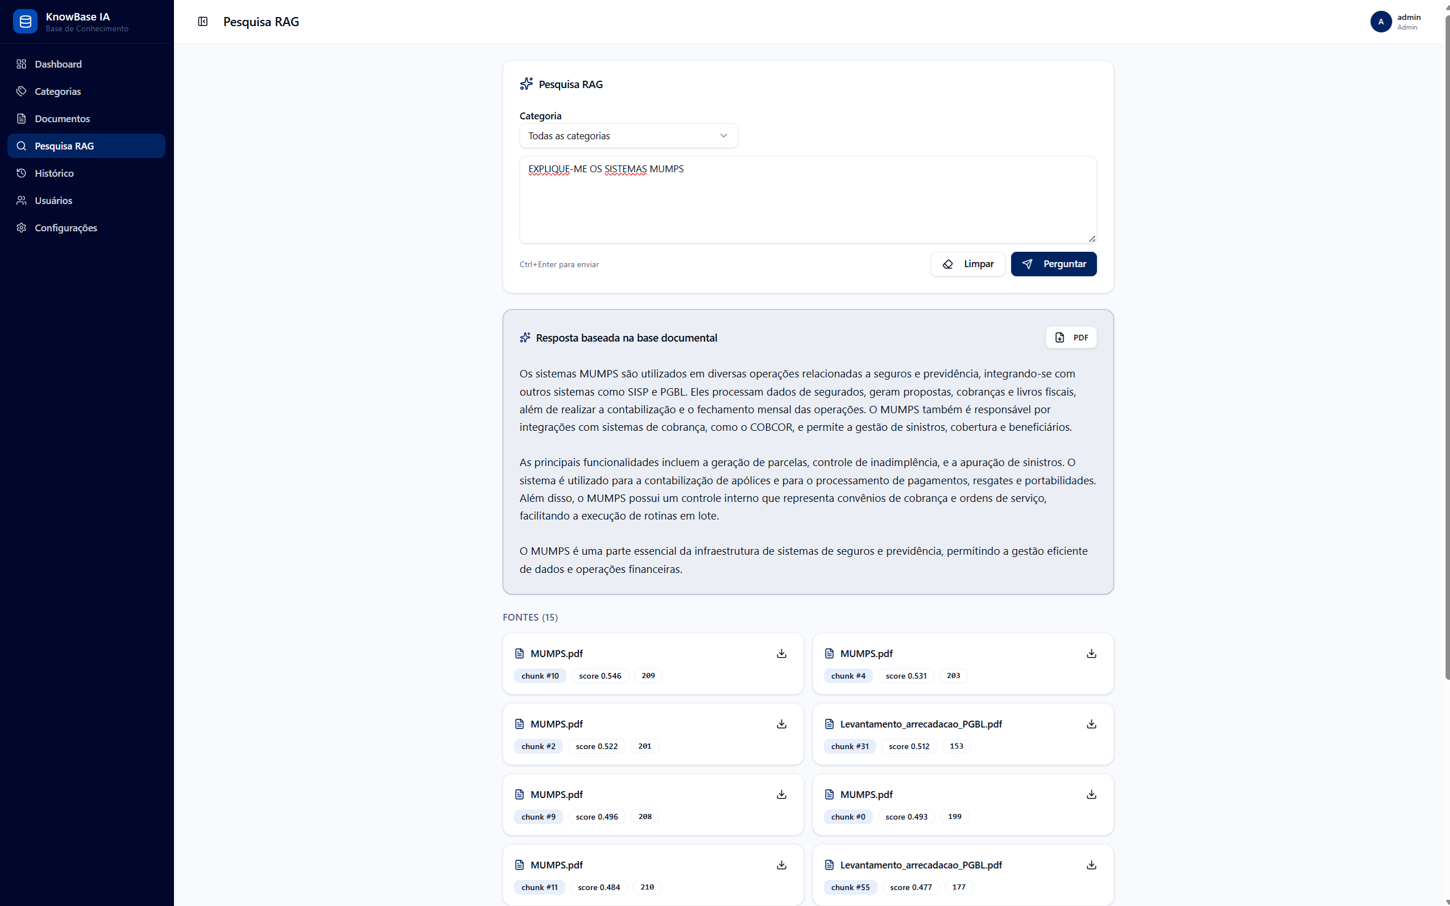Click the Categorias tag icon

click(22, 91)
